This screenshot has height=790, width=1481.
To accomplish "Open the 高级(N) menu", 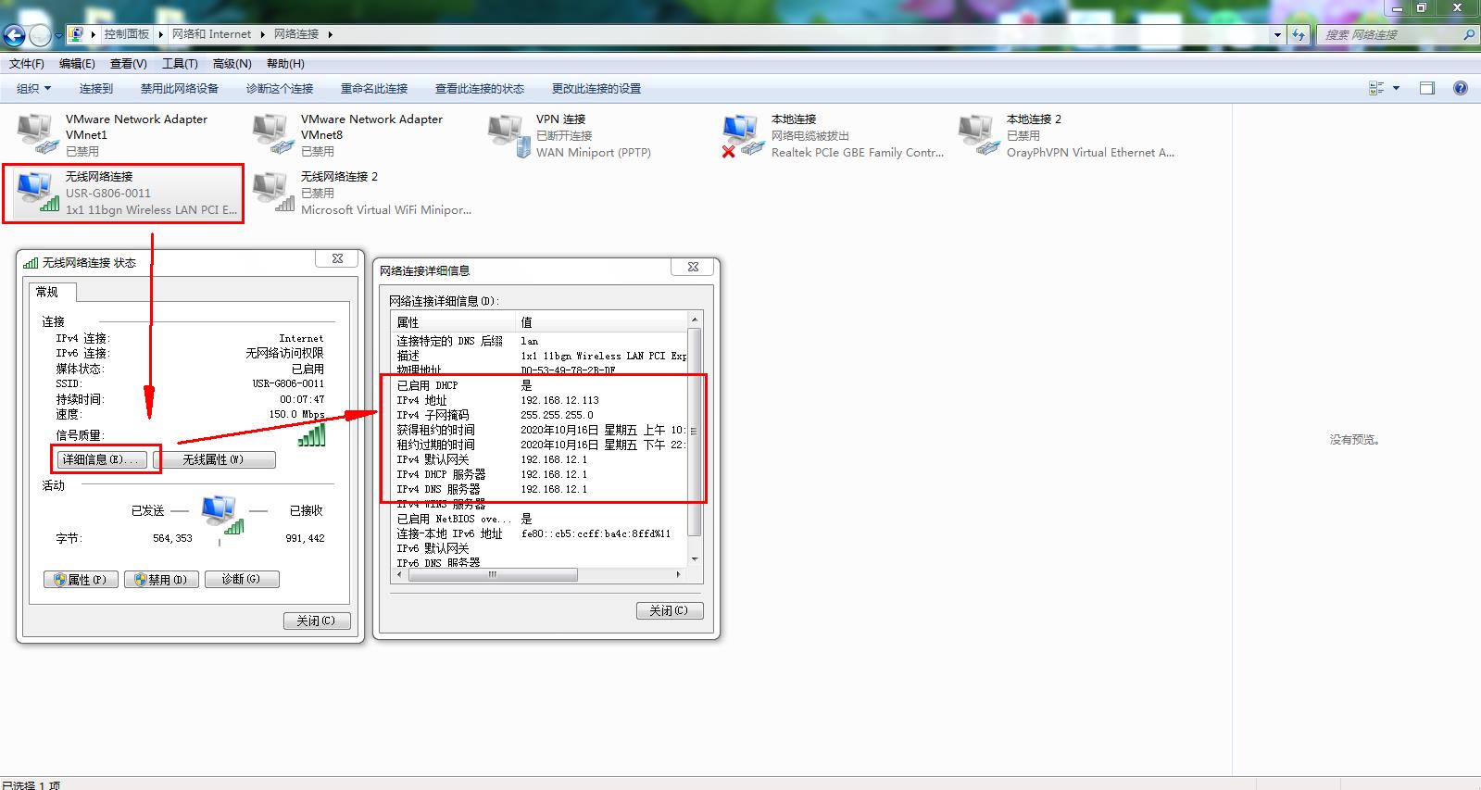I will point(232,64).
